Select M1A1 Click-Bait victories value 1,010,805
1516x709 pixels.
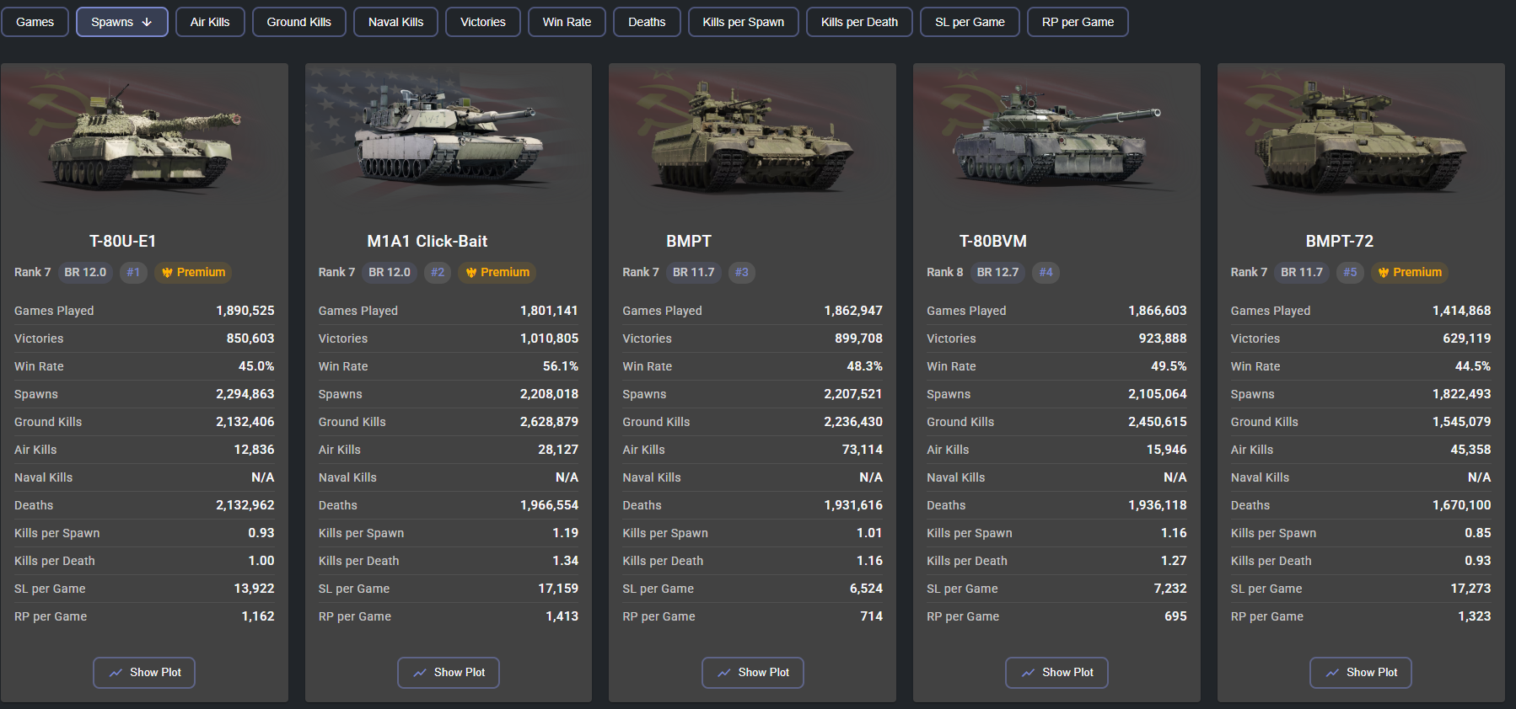click(549, 339)
